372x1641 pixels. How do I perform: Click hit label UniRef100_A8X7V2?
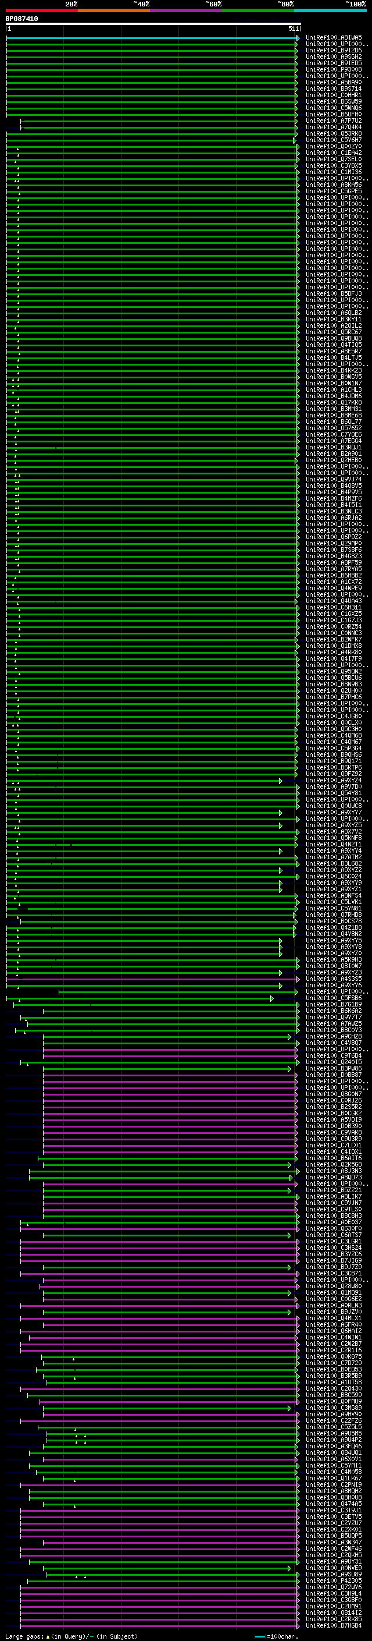pos(334,831)
